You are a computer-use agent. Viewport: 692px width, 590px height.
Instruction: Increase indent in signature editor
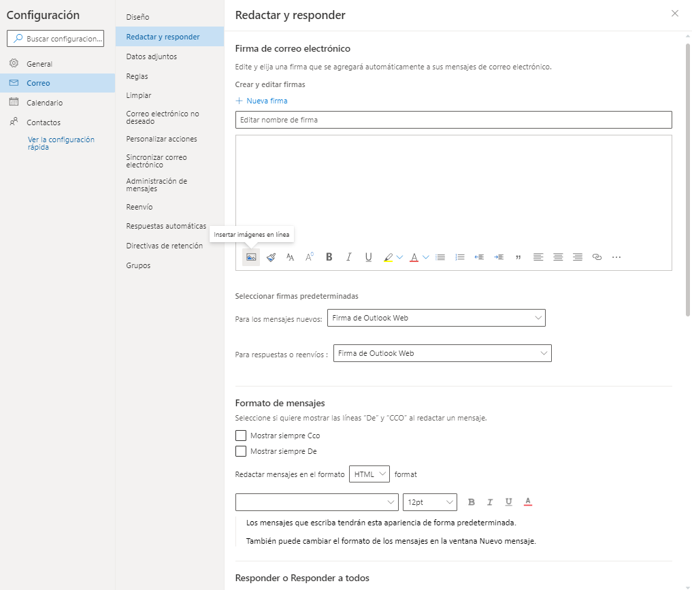click(x=499, y=257)
